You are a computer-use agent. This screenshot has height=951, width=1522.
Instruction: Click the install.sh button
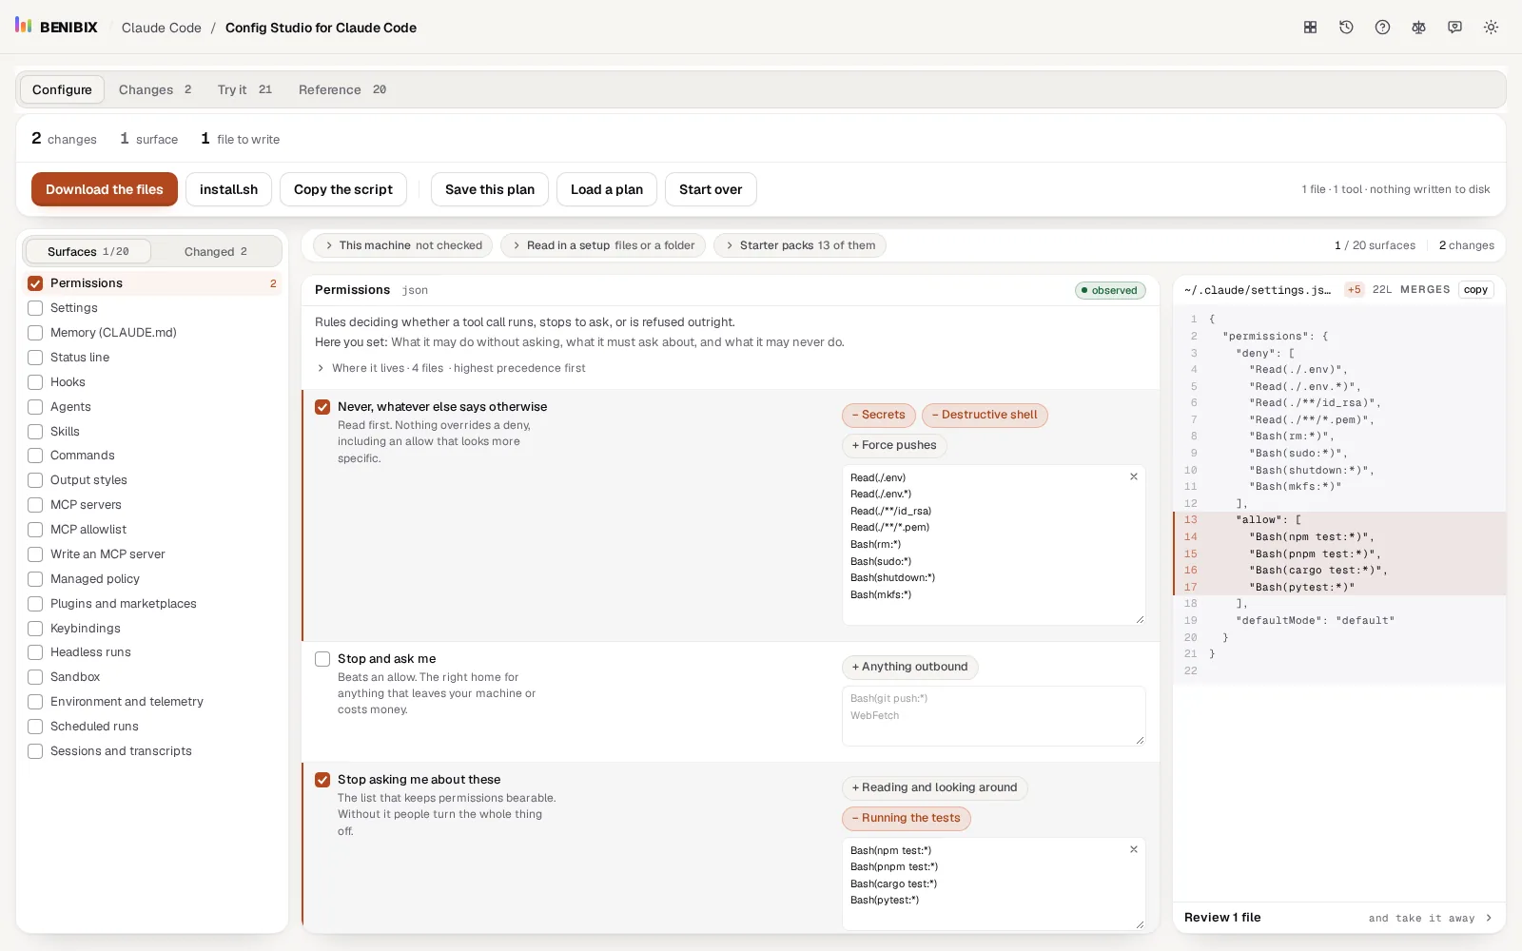coord(228,189)
